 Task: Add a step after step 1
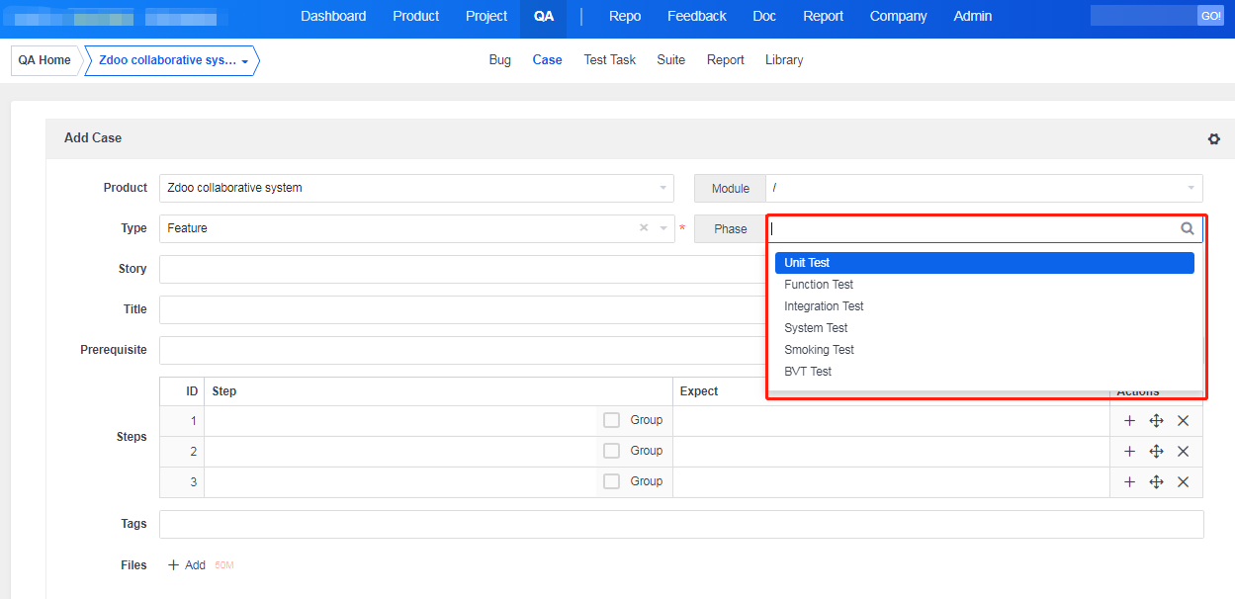pos(1129,421)
